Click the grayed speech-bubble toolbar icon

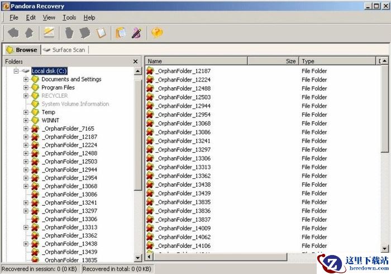coord(85,32)
